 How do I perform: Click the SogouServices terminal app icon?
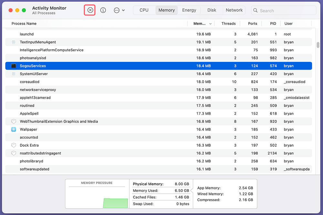click(13, 66)
